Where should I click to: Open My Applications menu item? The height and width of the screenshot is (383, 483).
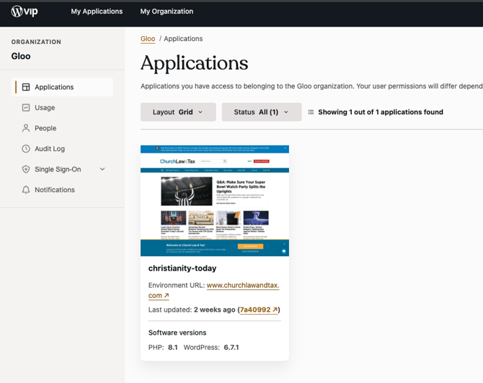click(x=97, y=12)
